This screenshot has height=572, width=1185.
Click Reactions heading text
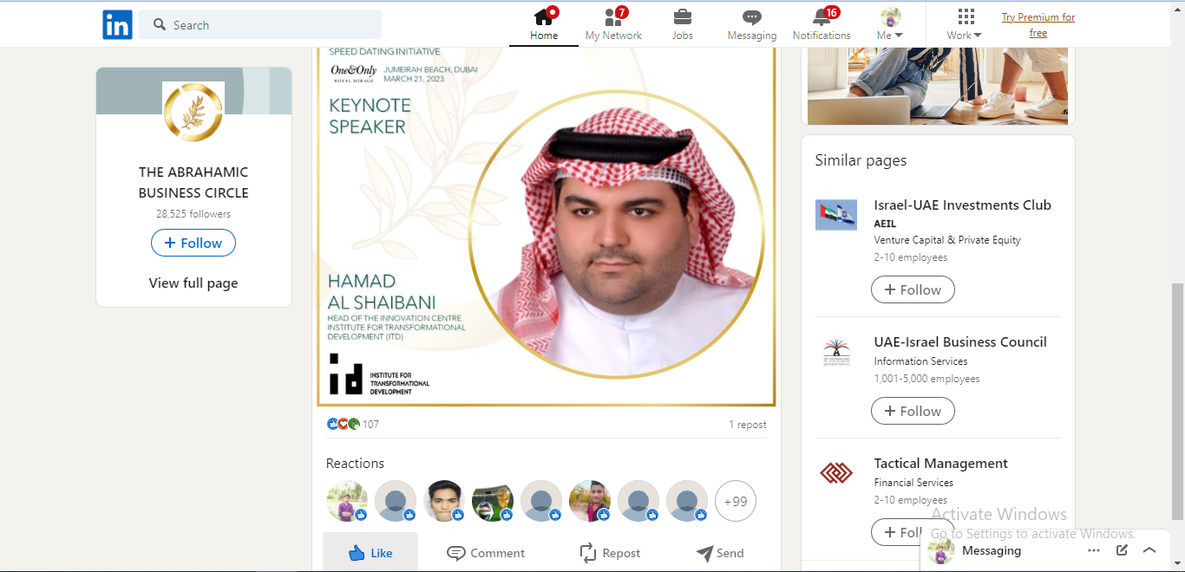click(355, 464)
